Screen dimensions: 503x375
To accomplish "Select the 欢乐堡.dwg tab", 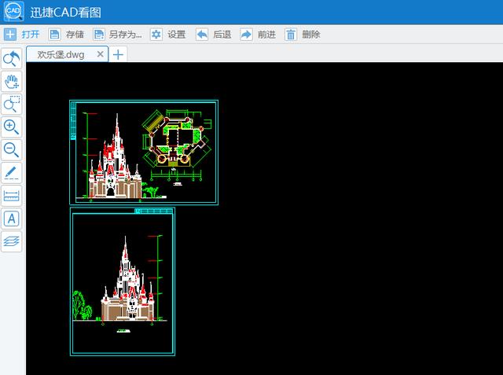I will [x=67, y=54].
